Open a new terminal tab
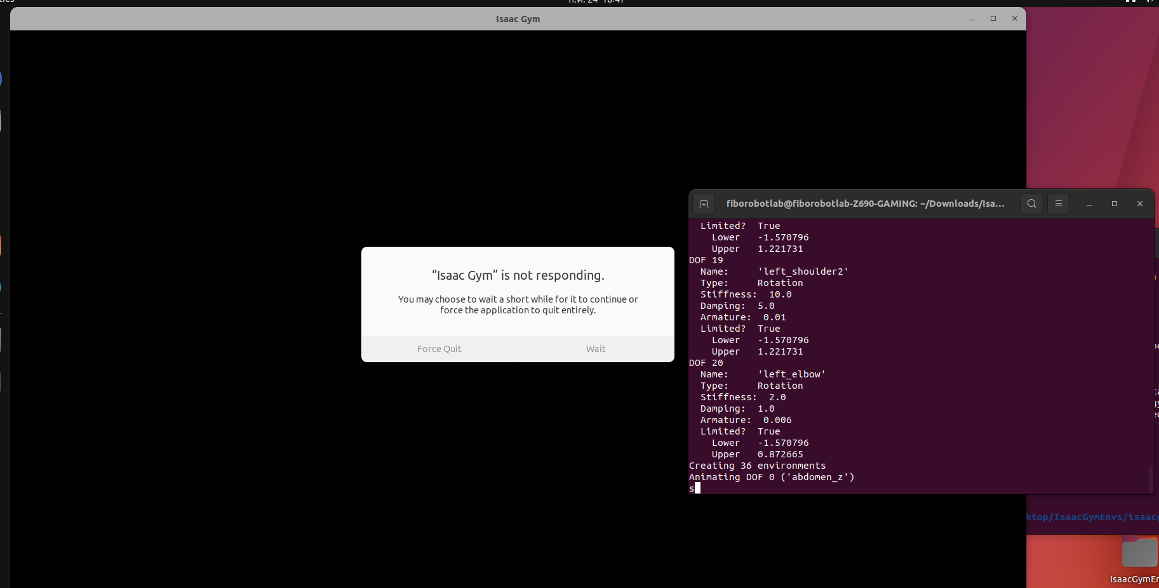The image size is (1159, 588). coord(704,204)
